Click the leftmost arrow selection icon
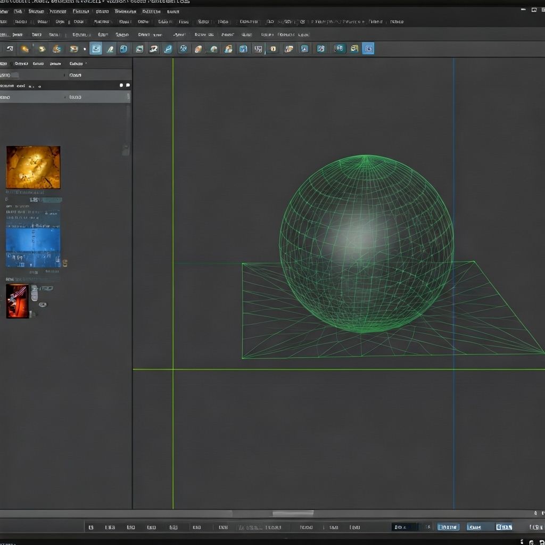This screenshot has height=545, width=545. (9, 48)
